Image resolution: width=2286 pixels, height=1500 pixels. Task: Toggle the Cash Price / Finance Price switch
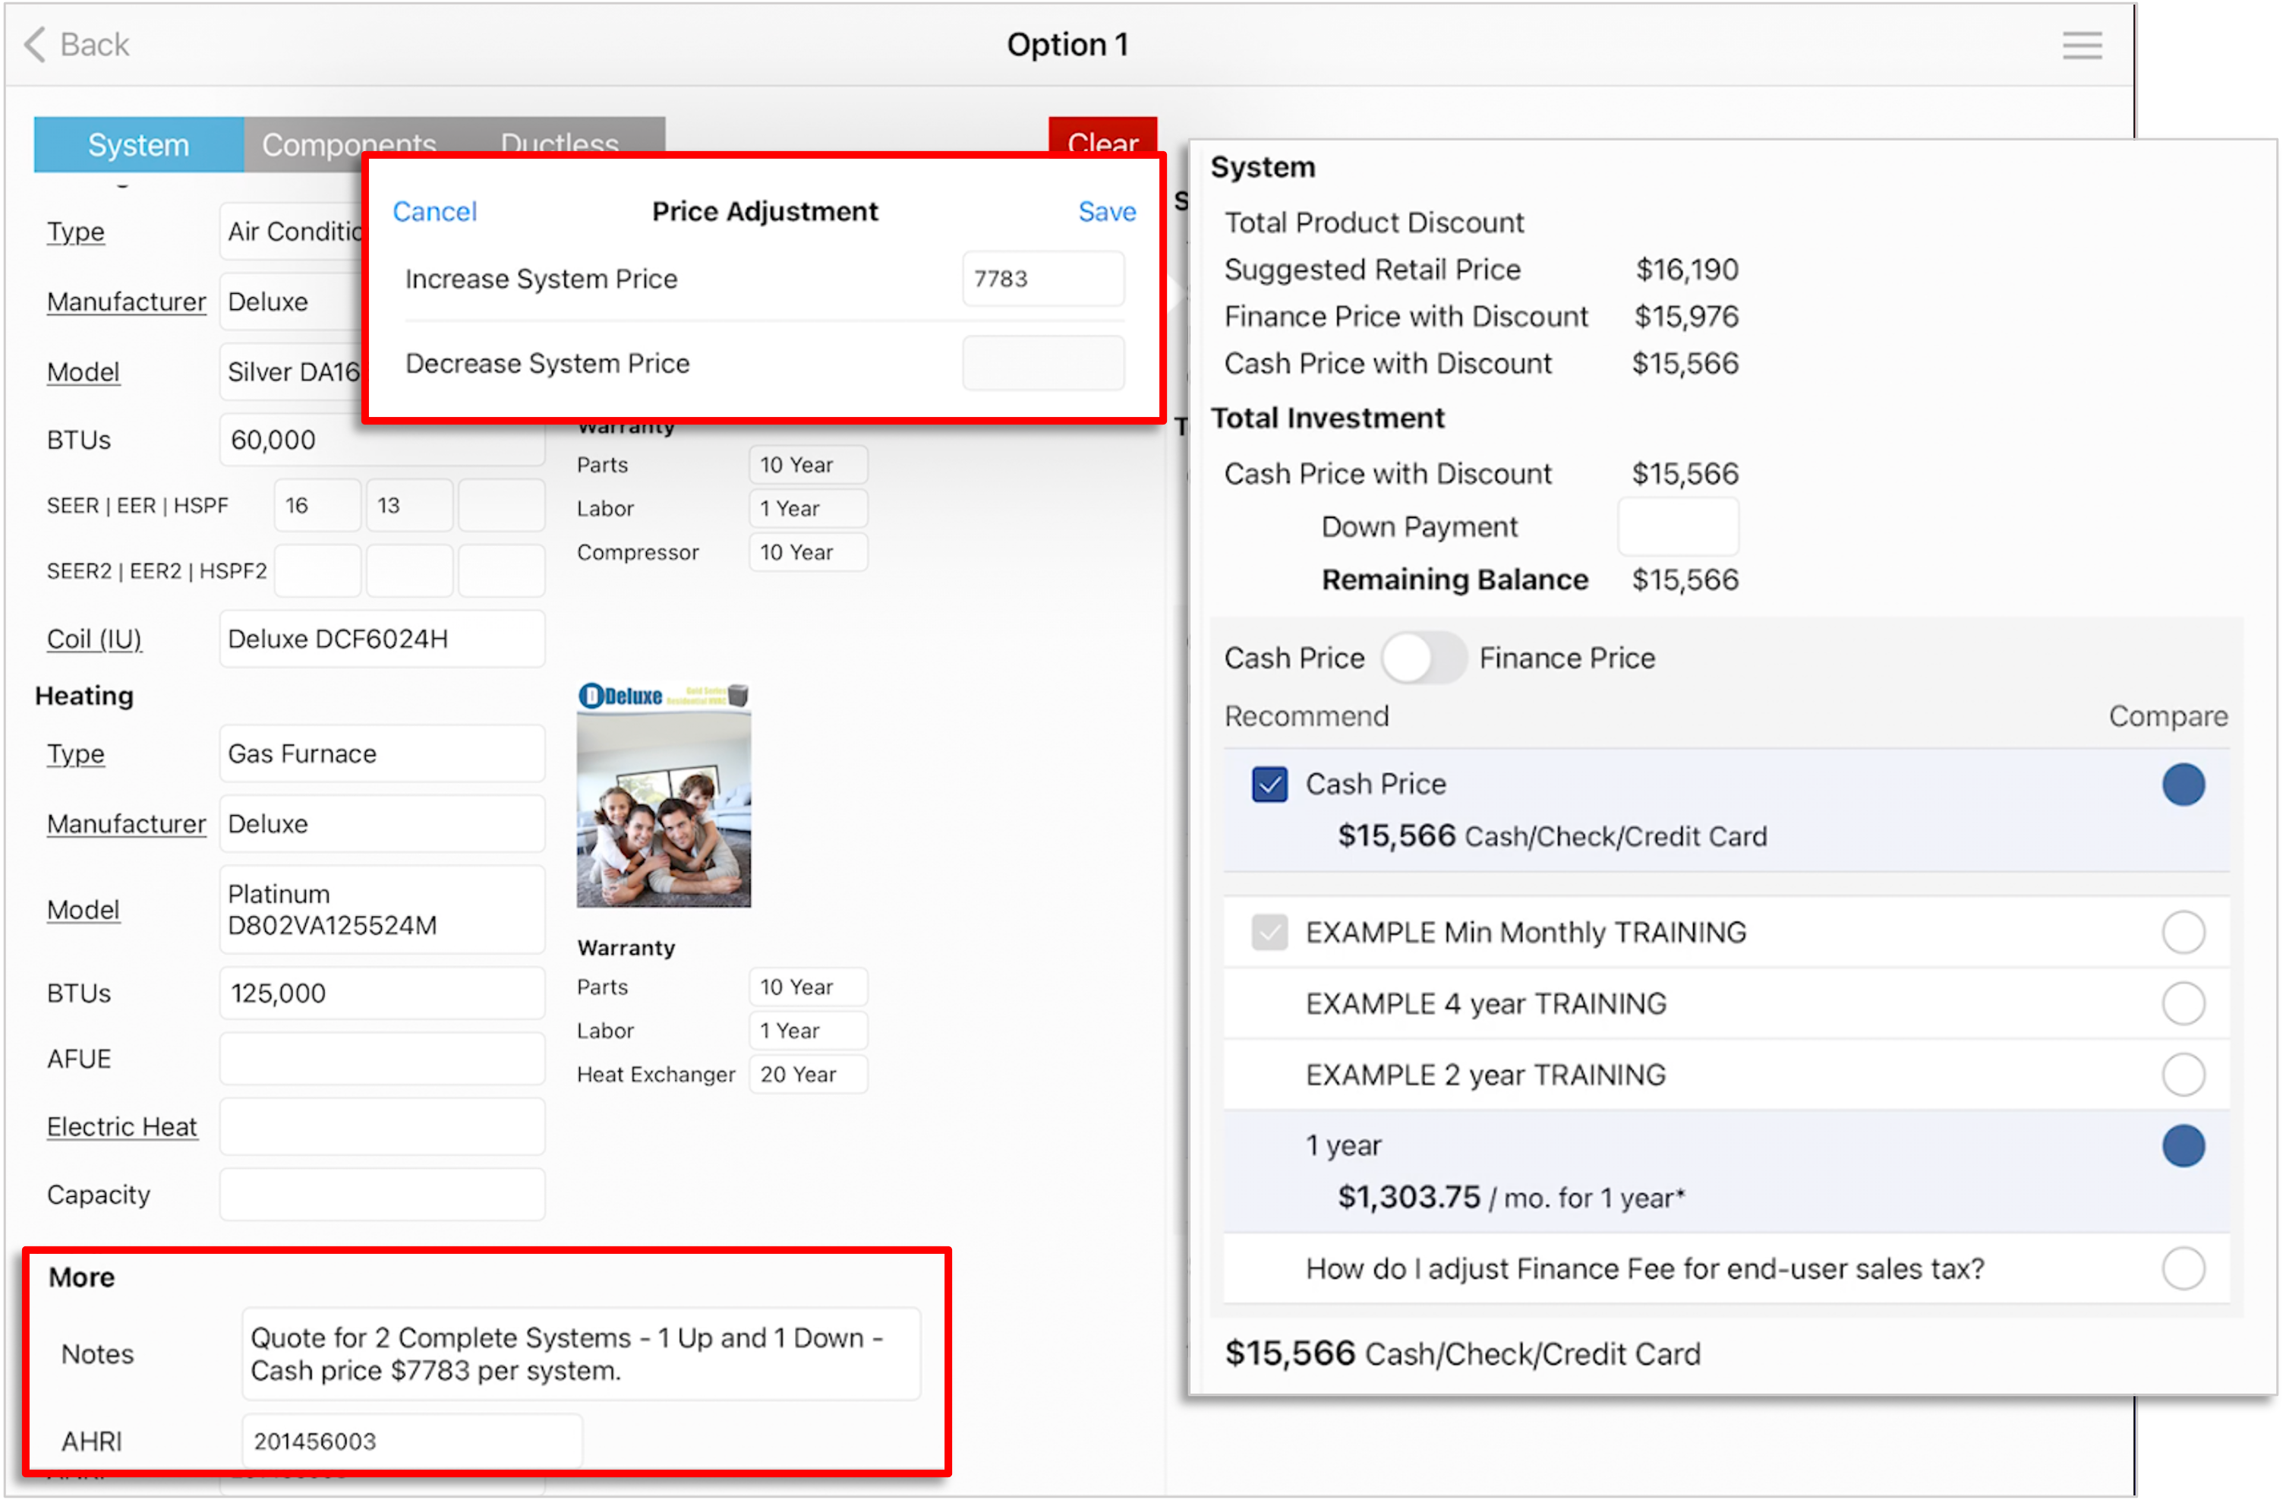tap(1424, 658)
